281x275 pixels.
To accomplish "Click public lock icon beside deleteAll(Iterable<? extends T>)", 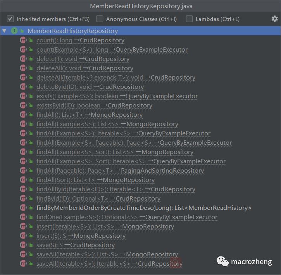I will pos(31,78).
